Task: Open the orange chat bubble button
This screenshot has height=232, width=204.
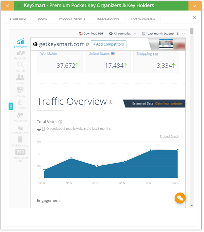Action: pos(180,198)
